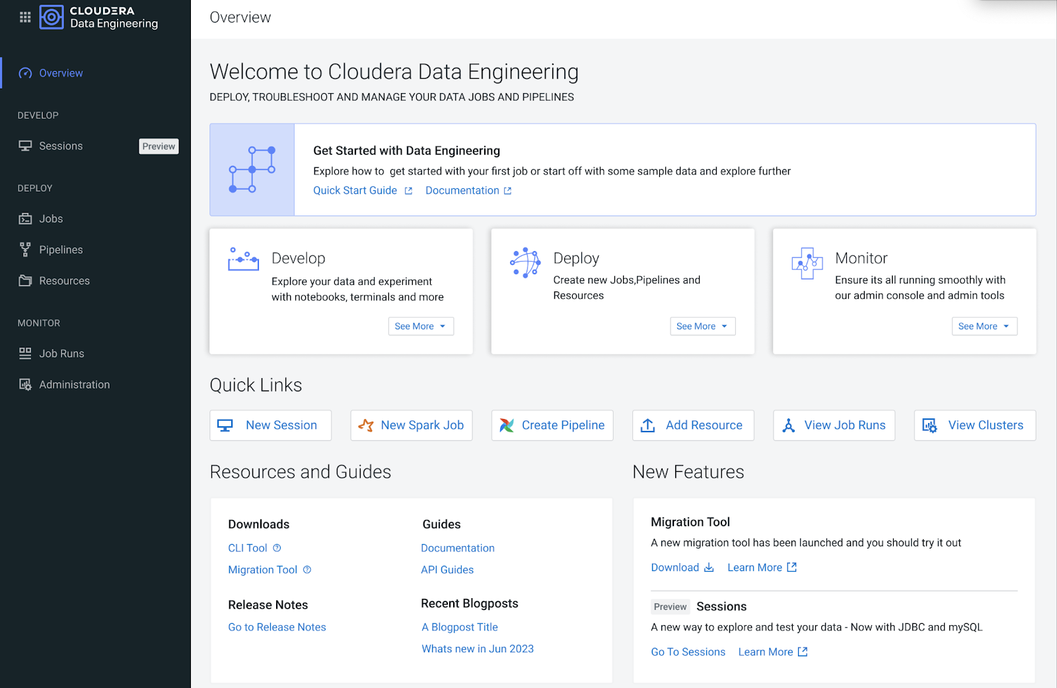Open the Quick Start Guide link
Image resolution: width=1057 pixels, height=688 pixels.
[x=355, y=190]
